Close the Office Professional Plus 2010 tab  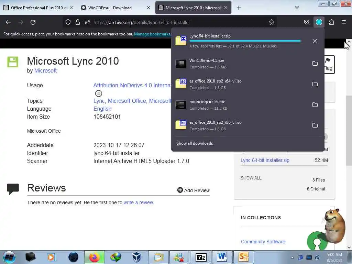[x=71, y=8]
